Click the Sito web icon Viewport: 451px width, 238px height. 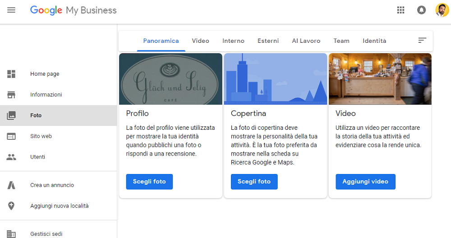pyautogui.click(x=11, y=136)
